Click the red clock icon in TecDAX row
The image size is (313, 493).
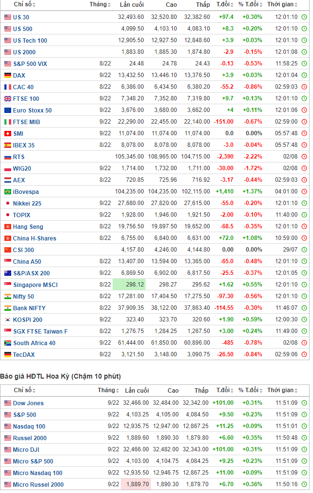coord(304,354)
